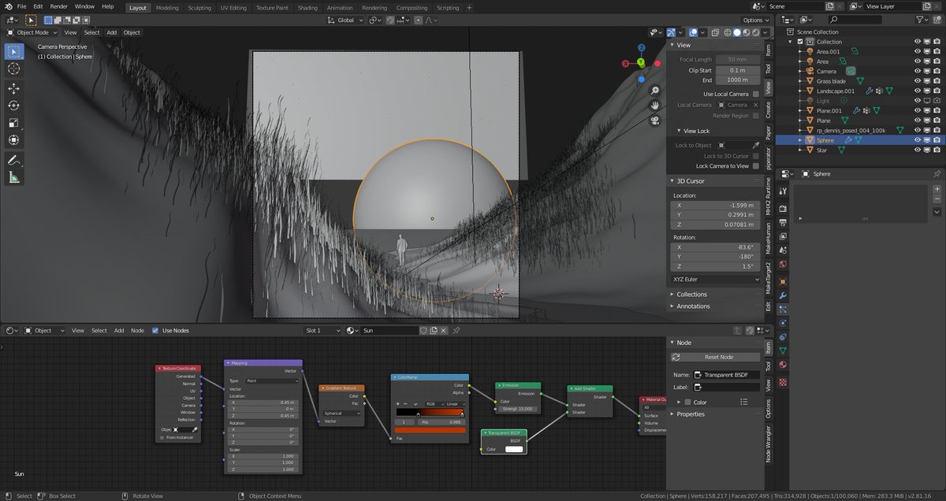Select the Move tool in the left toolbar

pos(13,87)
